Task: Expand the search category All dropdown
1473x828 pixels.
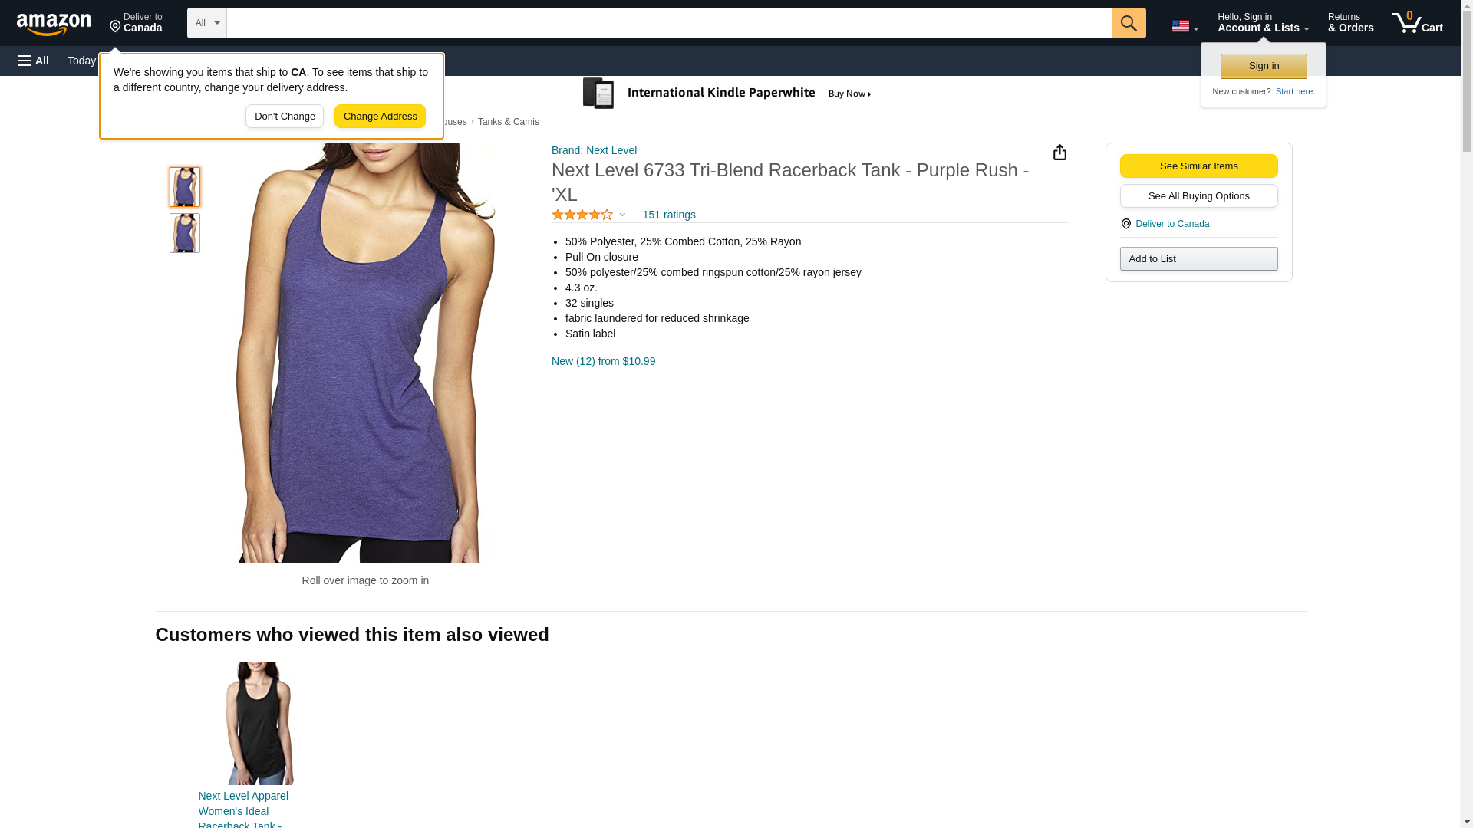Action: pos(206,23)
